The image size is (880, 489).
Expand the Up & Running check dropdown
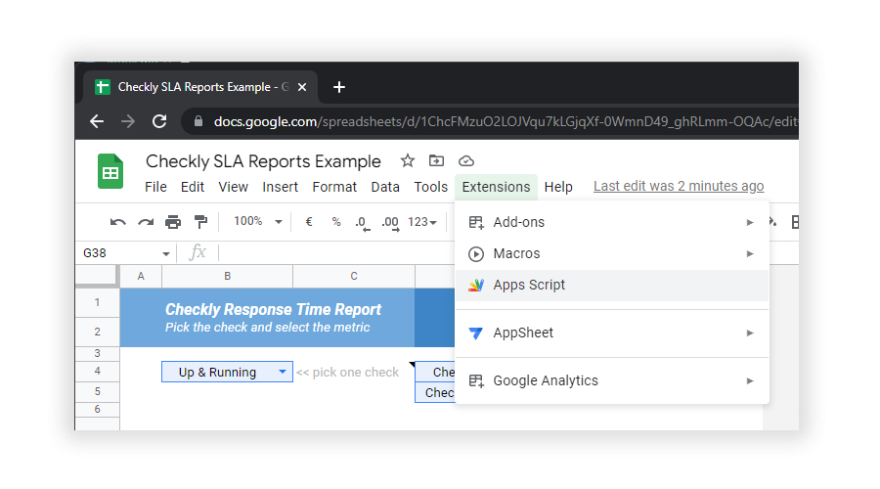click(283, 372)
